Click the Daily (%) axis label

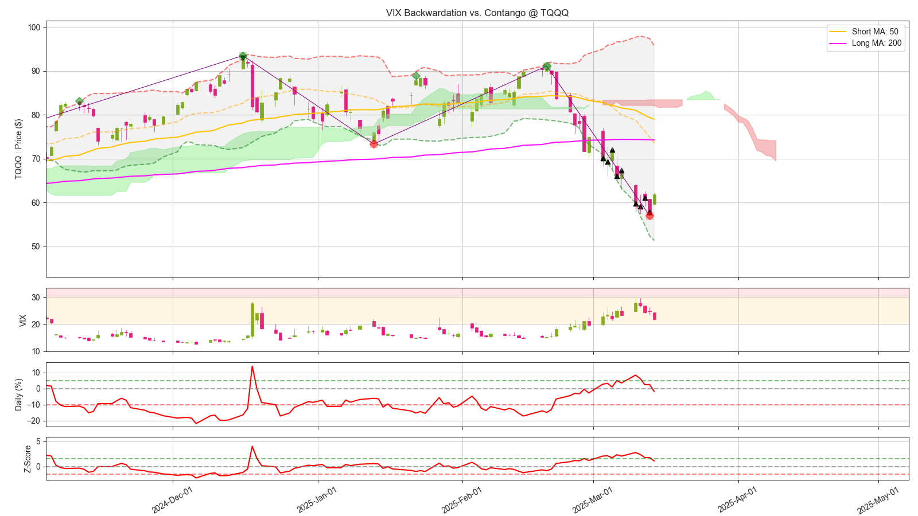(19, 394)
